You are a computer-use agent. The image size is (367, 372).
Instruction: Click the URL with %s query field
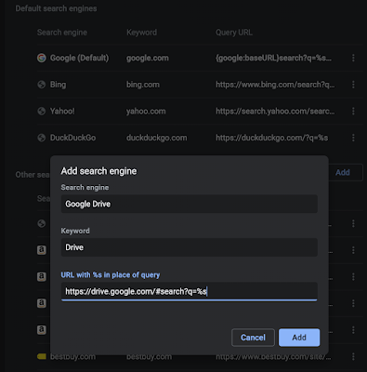click(190, 291)
